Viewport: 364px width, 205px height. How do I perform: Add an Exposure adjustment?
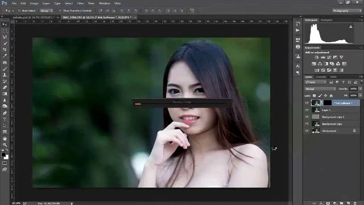tap(335, 57)
